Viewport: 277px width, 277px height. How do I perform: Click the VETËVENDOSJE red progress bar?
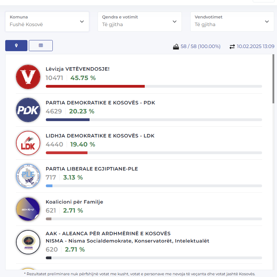point(95,86)
